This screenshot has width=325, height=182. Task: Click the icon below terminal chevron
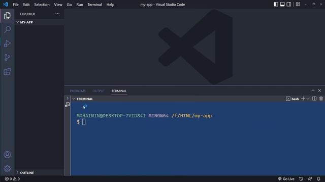tap(68, 105)
